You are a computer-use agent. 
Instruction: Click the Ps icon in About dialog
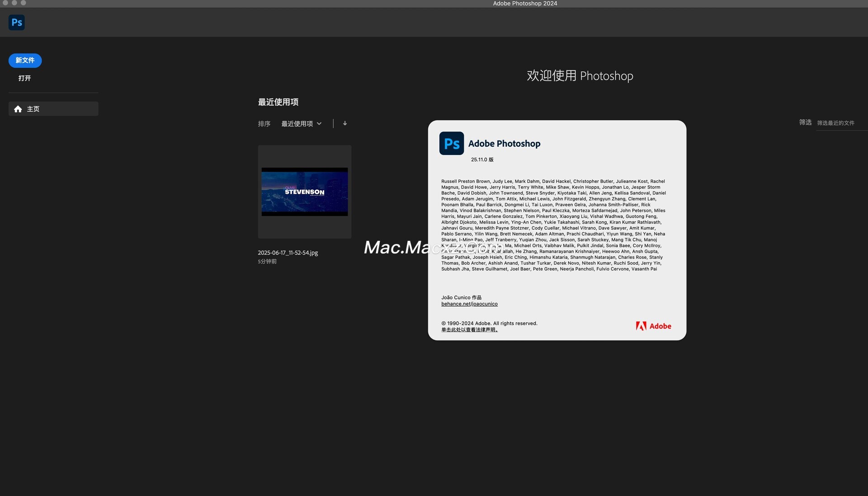coord(451,144)
